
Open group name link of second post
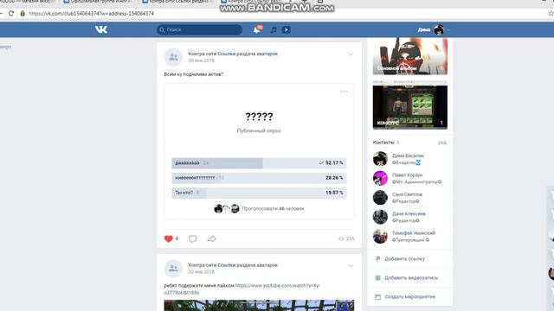click(233, 265)
